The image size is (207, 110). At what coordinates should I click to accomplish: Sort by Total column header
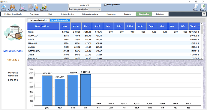click(194, 26)
